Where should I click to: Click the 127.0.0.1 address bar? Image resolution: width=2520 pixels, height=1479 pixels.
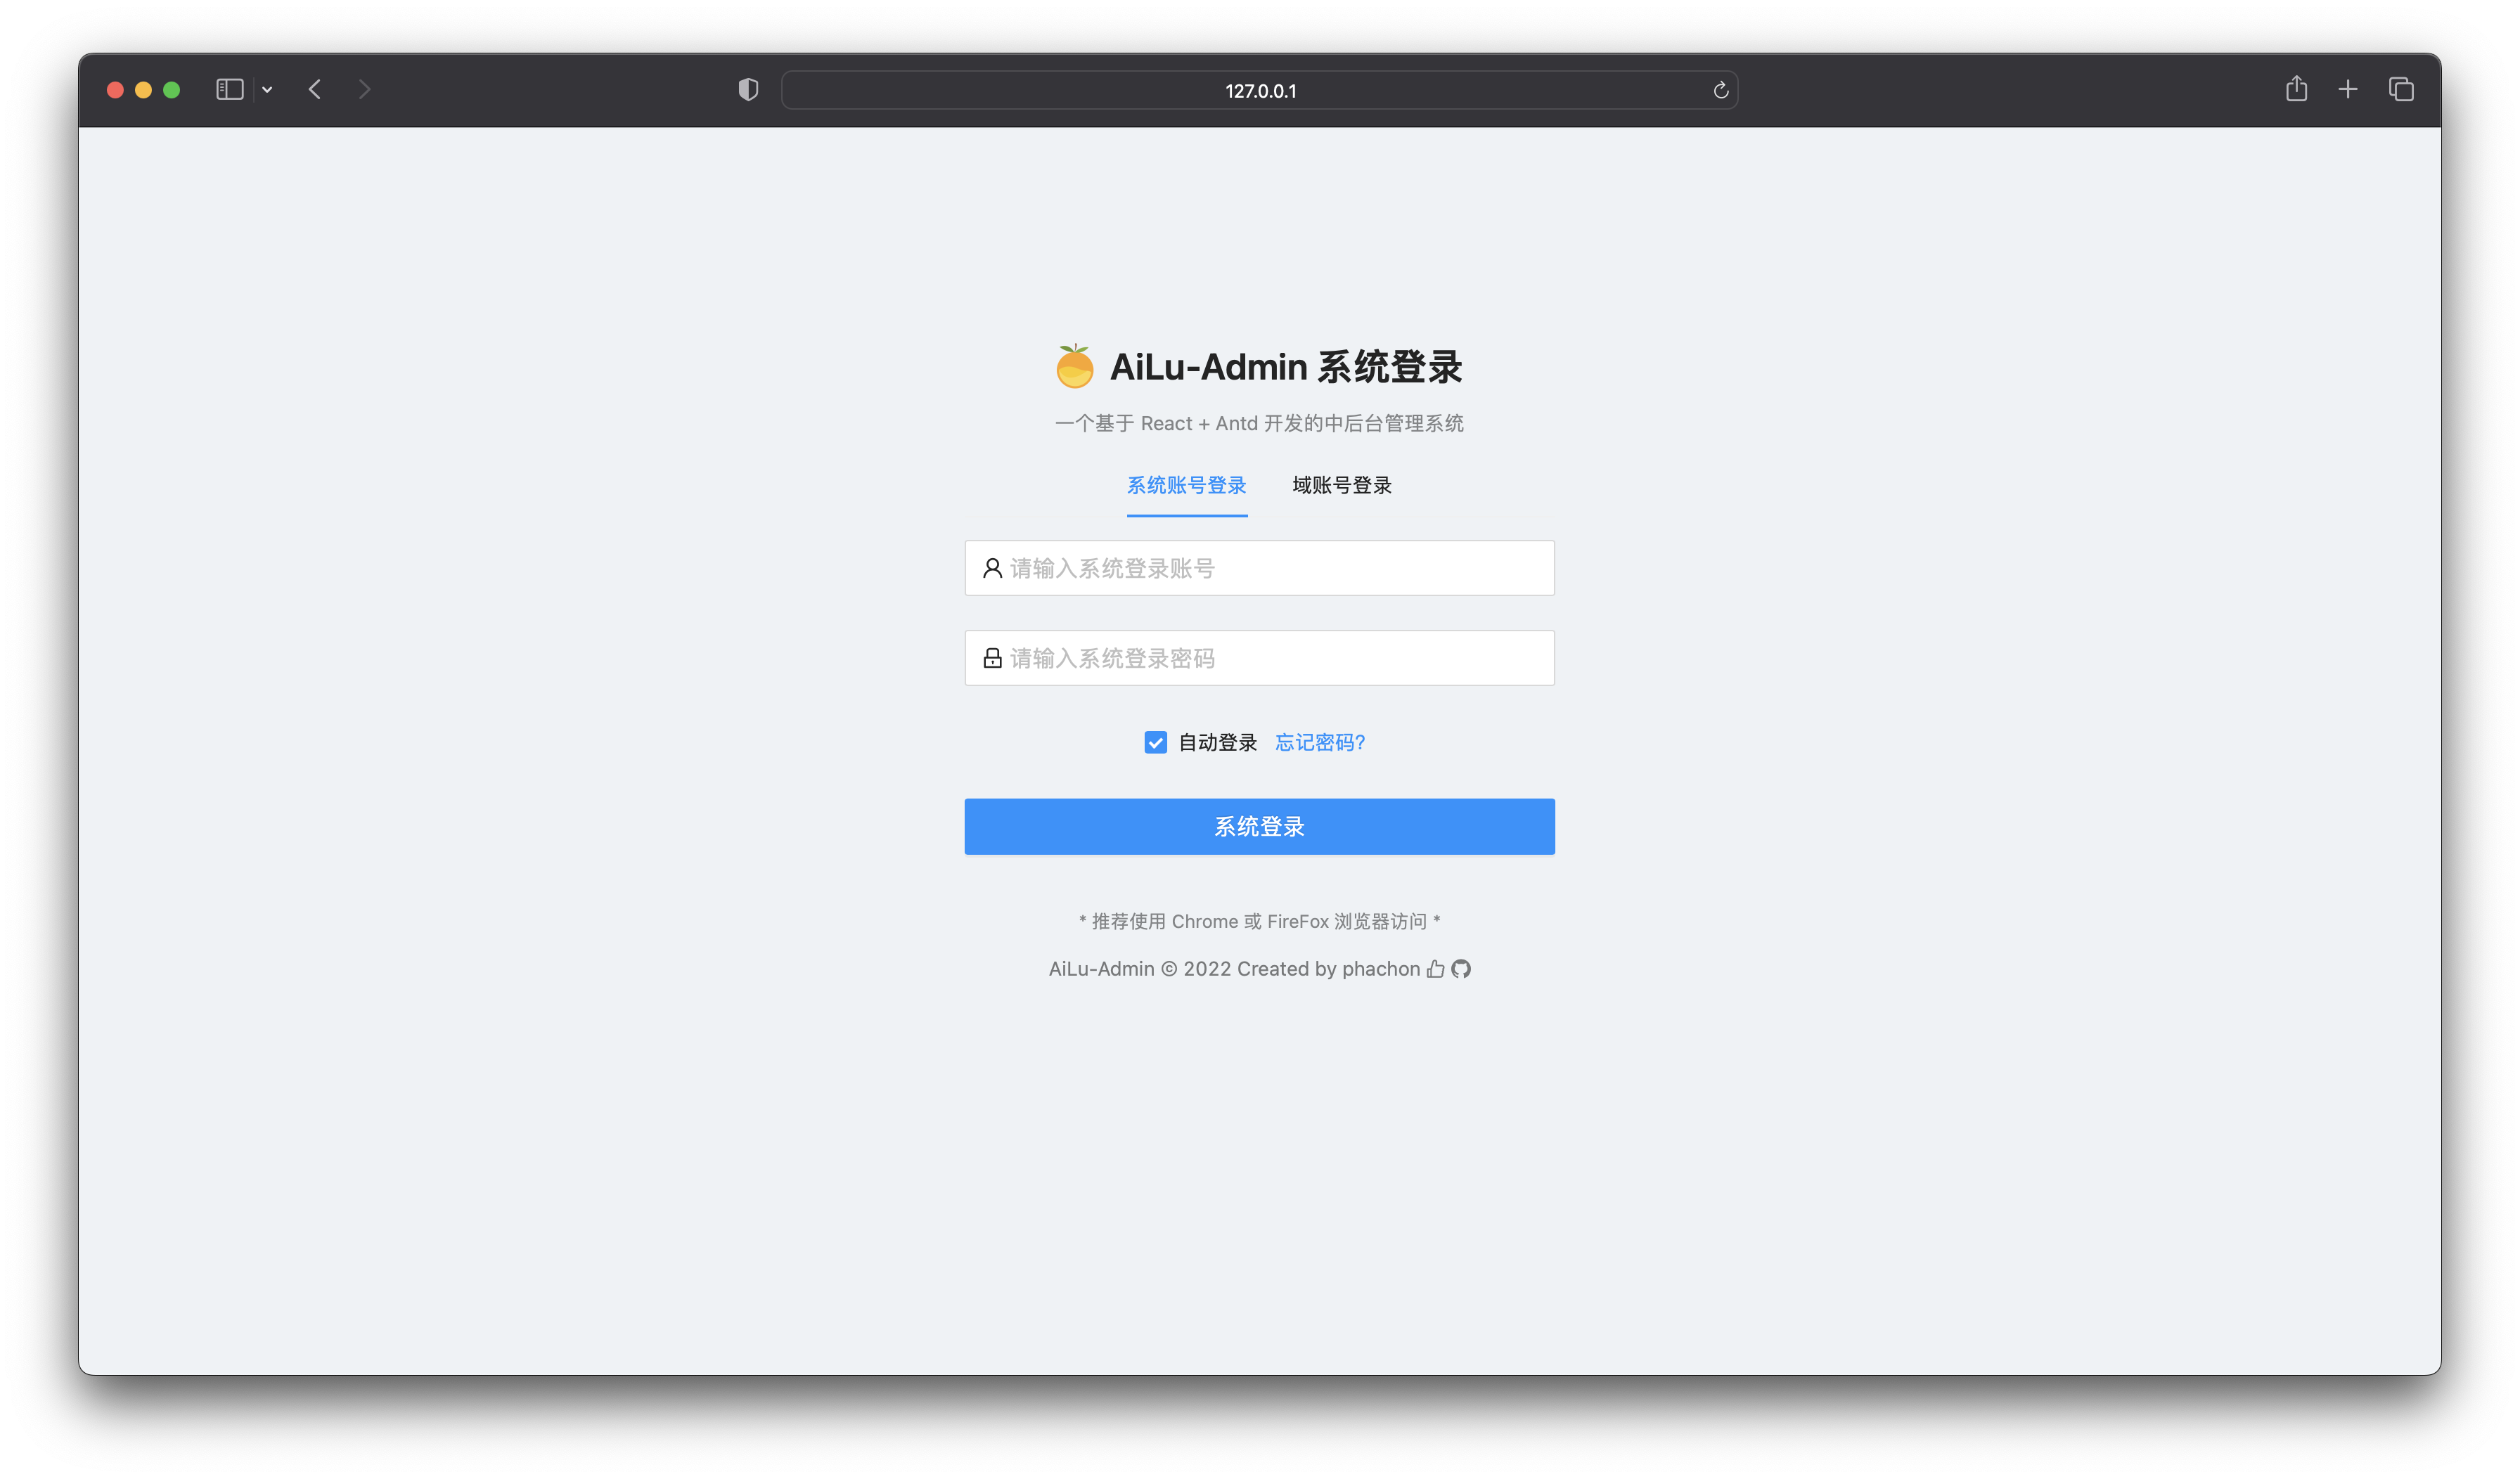(x=1260, y=90)
